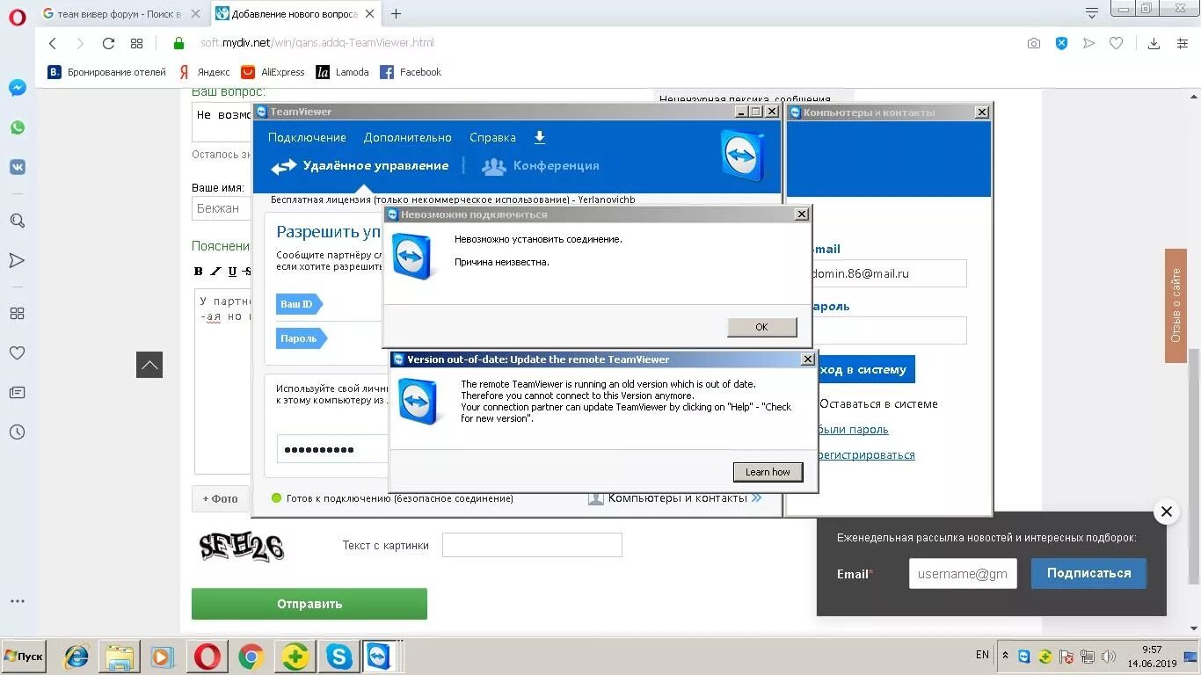The image size is (1201, 675).
Task: Switch to the Удалённое управление tab
Action: 360,165
